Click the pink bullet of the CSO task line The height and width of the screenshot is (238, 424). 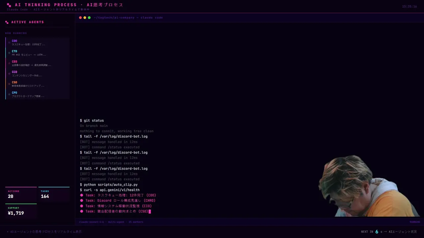pos(81,211)
